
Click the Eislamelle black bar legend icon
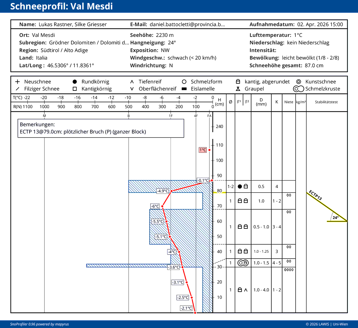[x=184, y=89]
